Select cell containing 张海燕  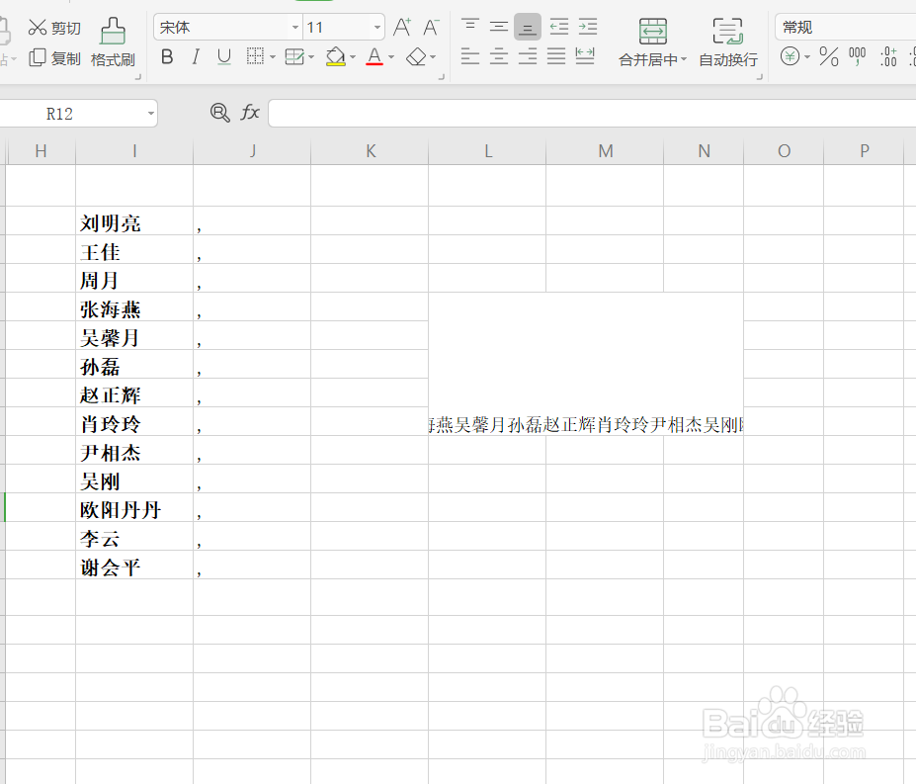pyautogui.click(x=134, y=306)
